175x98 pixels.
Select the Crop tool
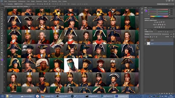coord(2,19)
